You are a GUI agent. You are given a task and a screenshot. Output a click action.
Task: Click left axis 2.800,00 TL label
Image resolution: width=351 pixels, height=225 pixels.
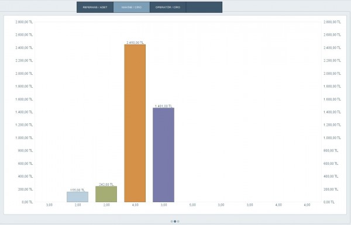[x=24, y=22]
